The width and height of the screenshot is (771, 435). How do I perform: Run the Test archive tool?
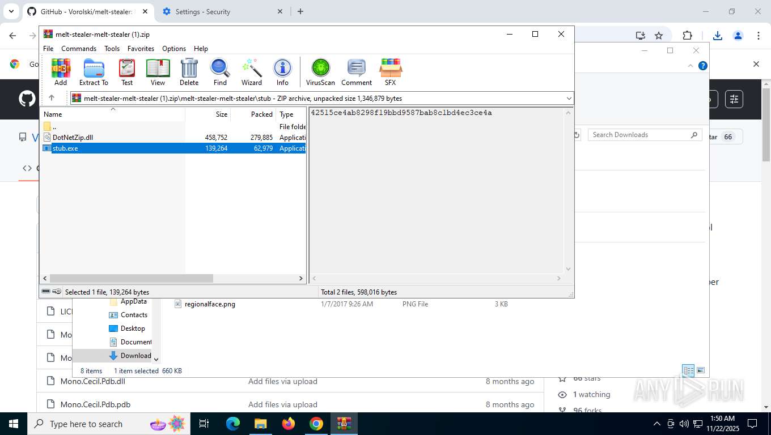[x=127, y=72]
